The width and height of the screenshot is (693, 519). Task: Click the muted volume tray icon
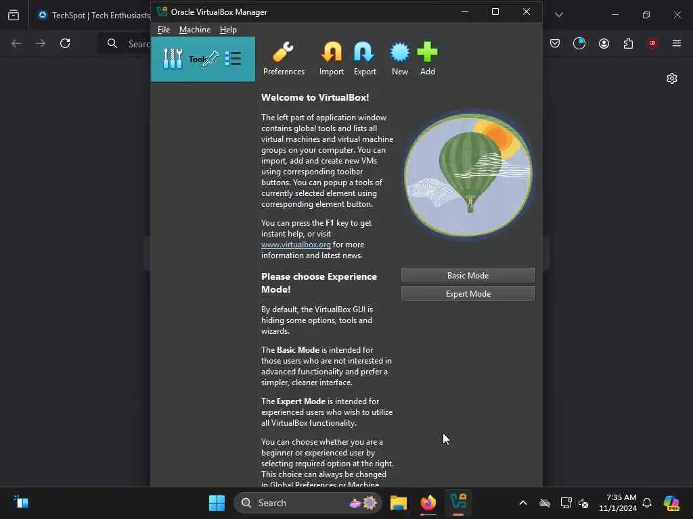point(583,503)
